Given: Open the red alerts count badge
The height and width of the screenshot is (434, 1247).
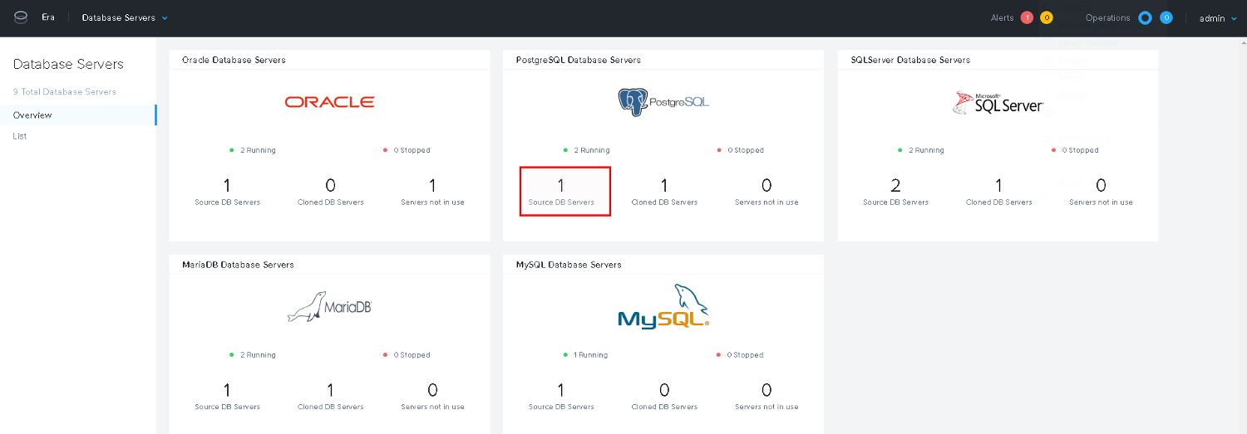Looking at the screenshot, I should (x=1027, y=17).
